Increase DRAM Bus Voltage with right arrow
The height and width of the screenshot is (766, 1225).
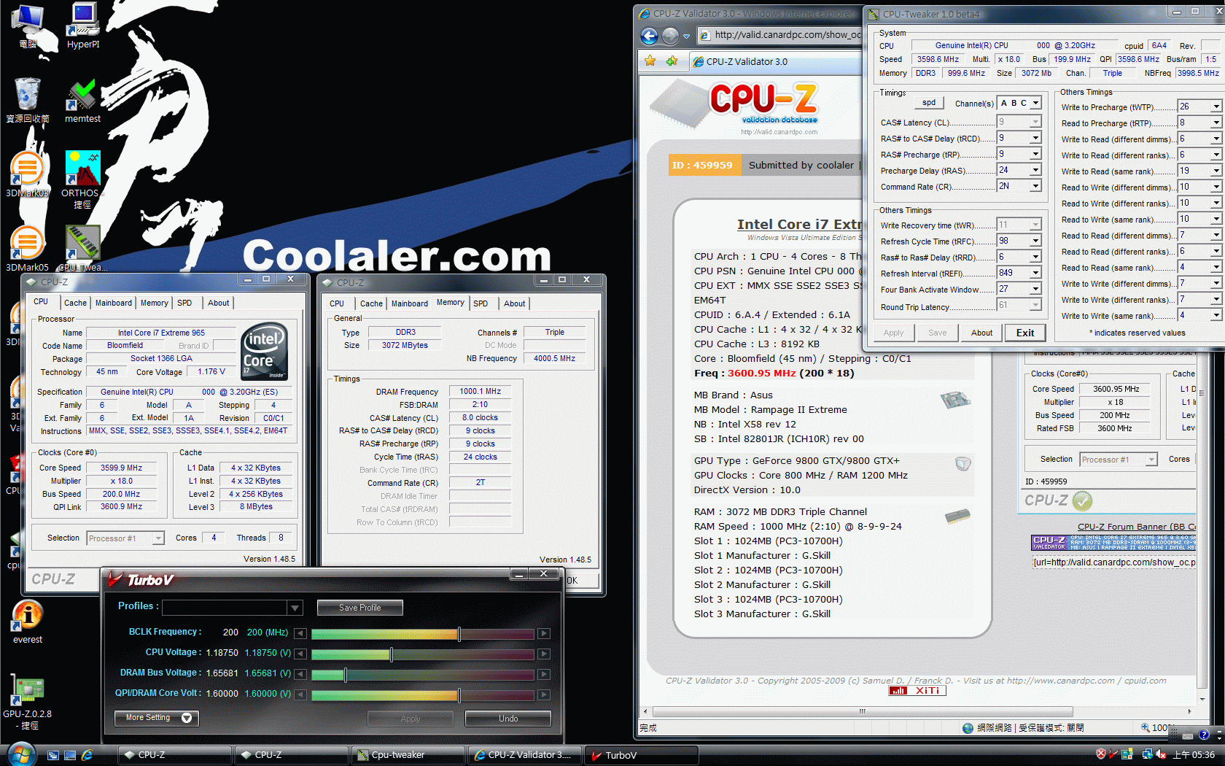[544, 675]
